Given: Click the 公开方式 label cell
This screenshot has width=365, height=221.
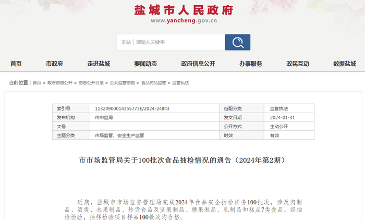Looking at the screenshot, I should [x=241, y=127].
